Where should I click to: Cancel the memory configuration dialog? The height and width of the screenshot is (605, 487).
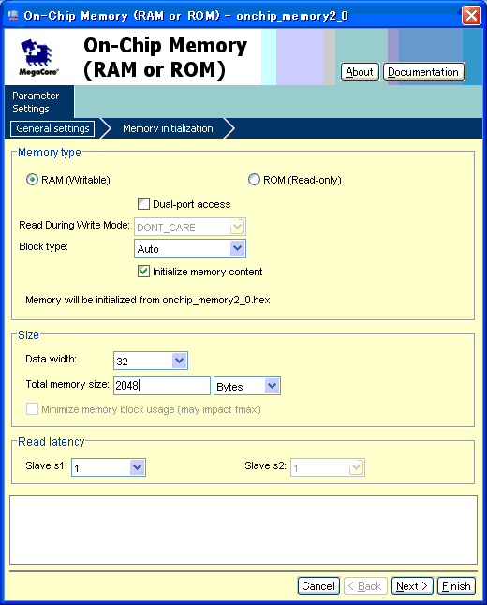coord(318,586)
